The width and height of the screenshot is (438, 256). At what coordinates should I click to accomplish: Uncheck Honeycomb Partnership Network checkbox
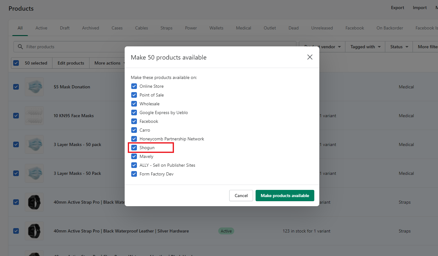click(134, 139)
